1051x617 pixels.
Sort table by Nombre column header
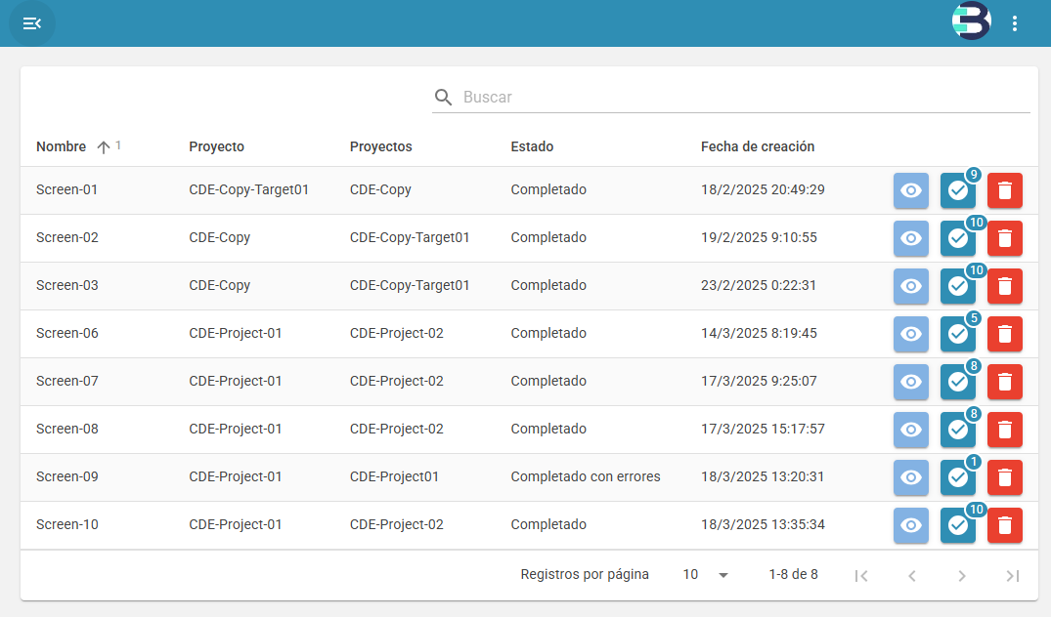62,147
